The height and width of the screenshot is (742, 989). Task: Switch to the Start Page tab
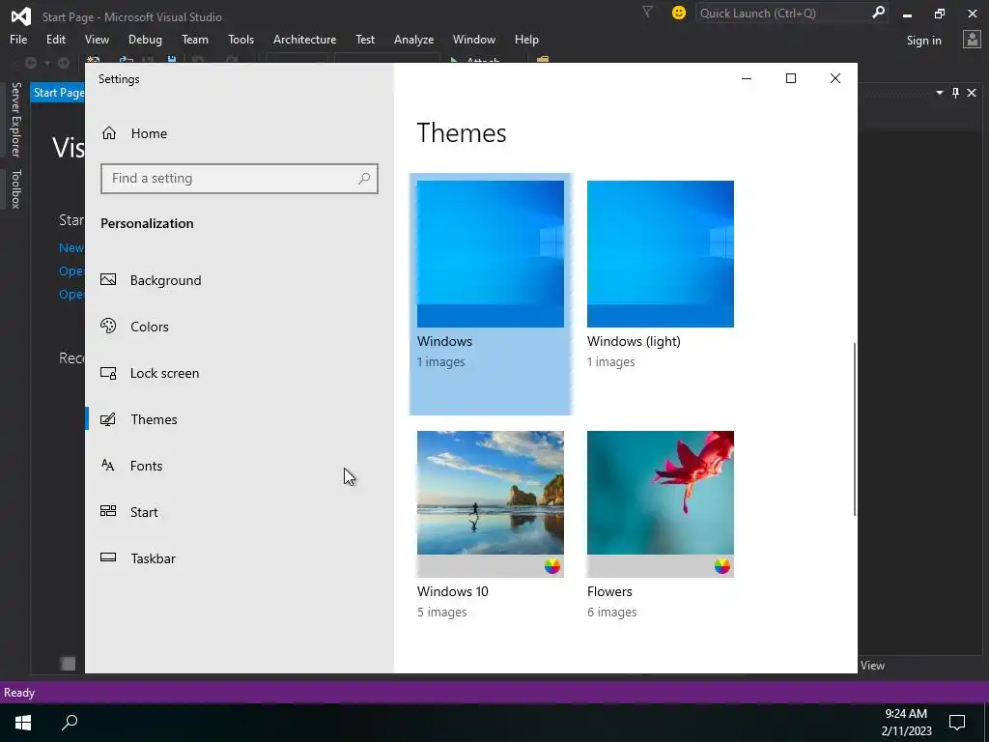58,93
